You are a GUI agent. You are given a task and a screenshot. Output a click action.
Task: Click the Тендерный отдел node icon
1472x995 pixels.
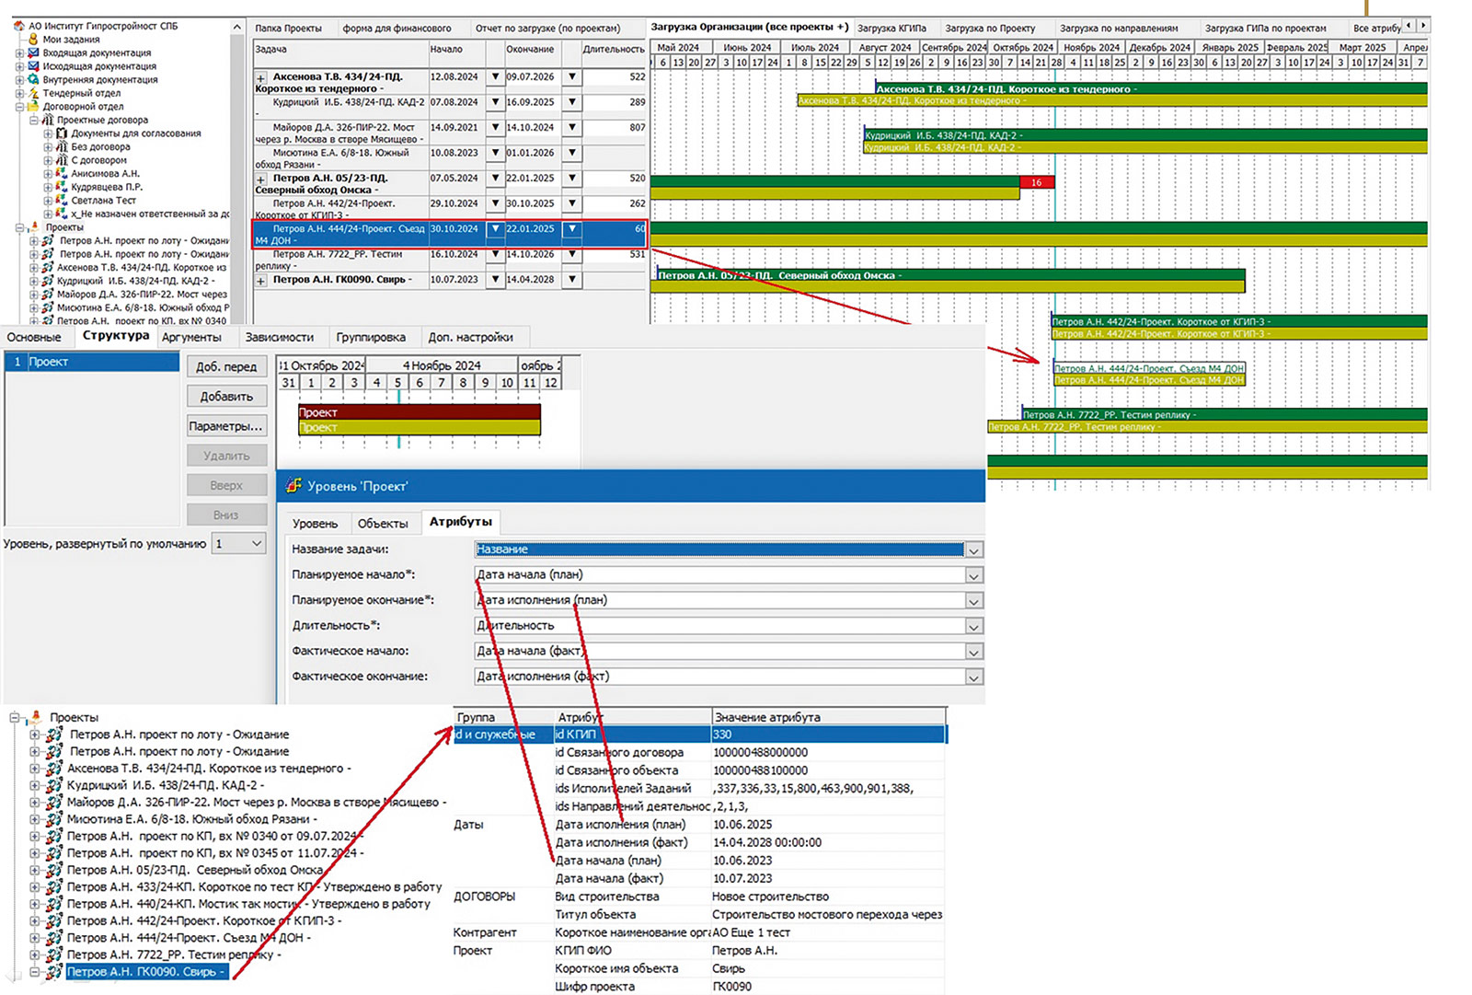click(x=33, y=93)
